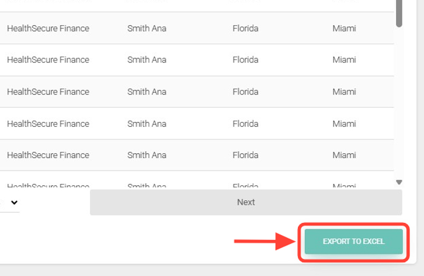The width and height of the screenshot is (424, 276).
Task: Click Smith Ana in second fully visible row
Action: 147,60
